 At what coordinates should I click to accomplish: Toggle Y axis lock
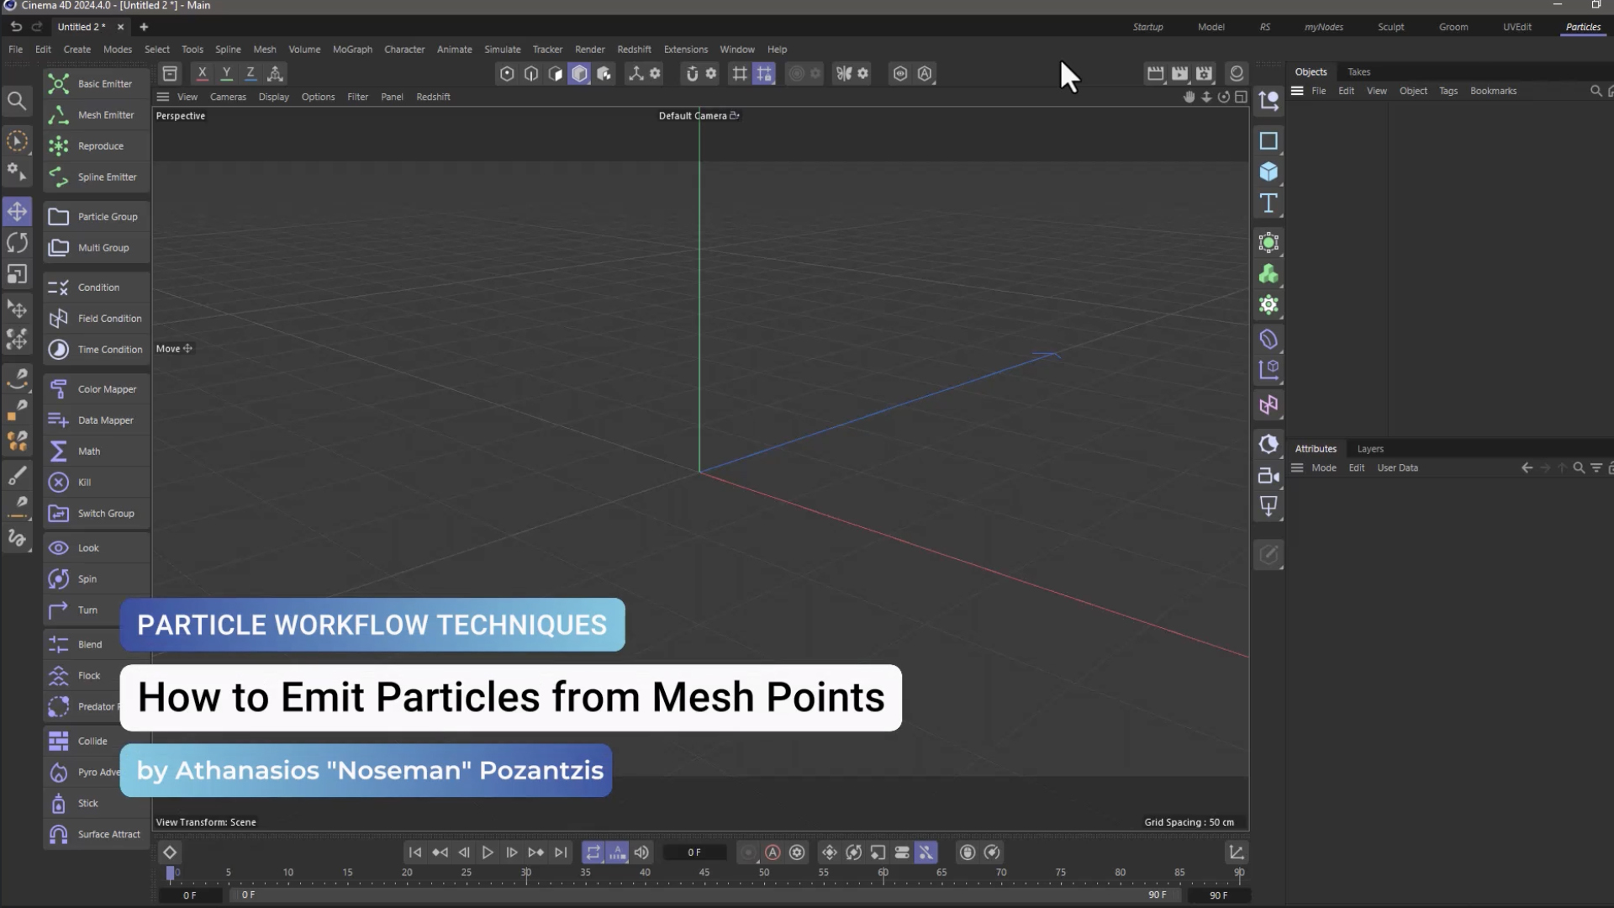click(226, 74)
